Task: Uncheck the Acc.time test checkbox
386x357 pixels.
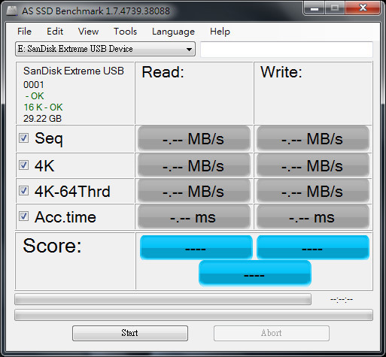Action: tap(23, 216)
